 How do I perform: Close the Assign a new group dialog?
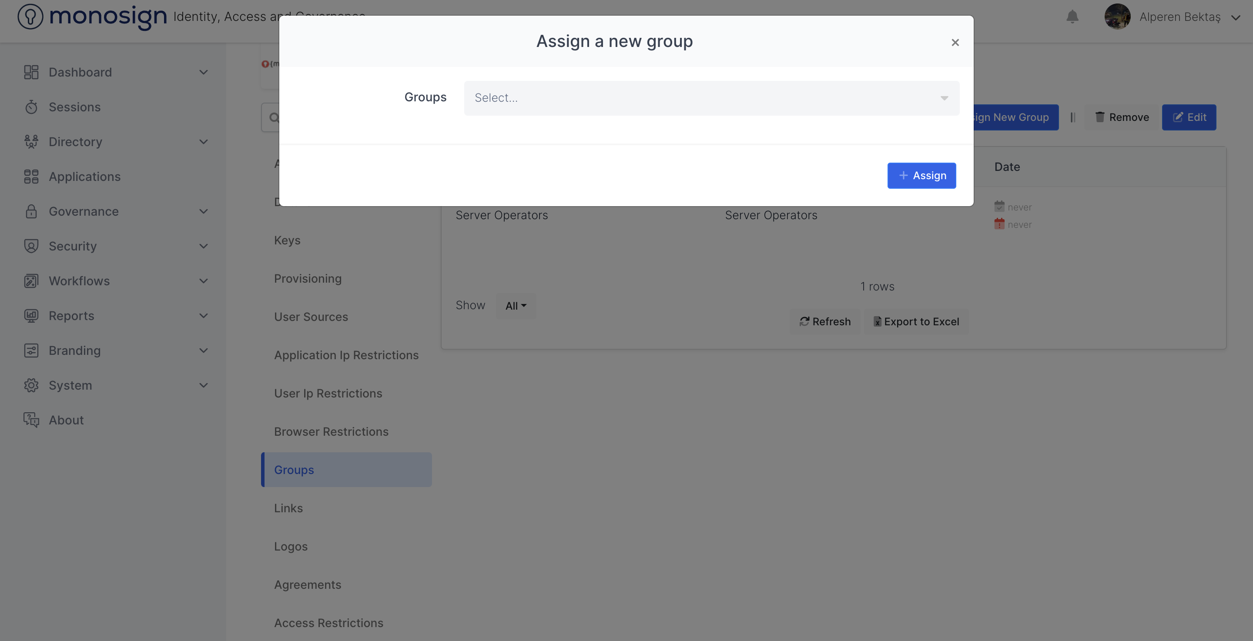955,43
